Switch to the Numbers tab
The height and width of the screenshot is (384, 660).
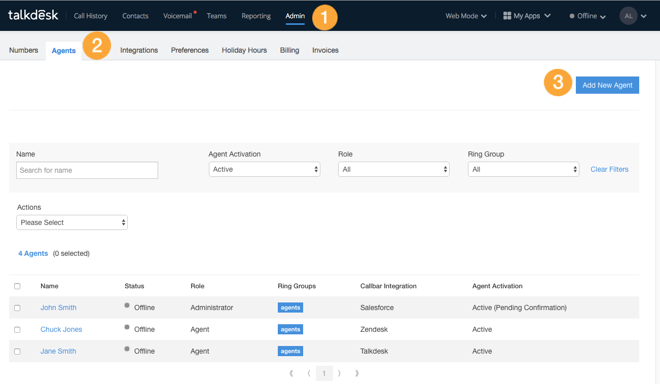23,50
